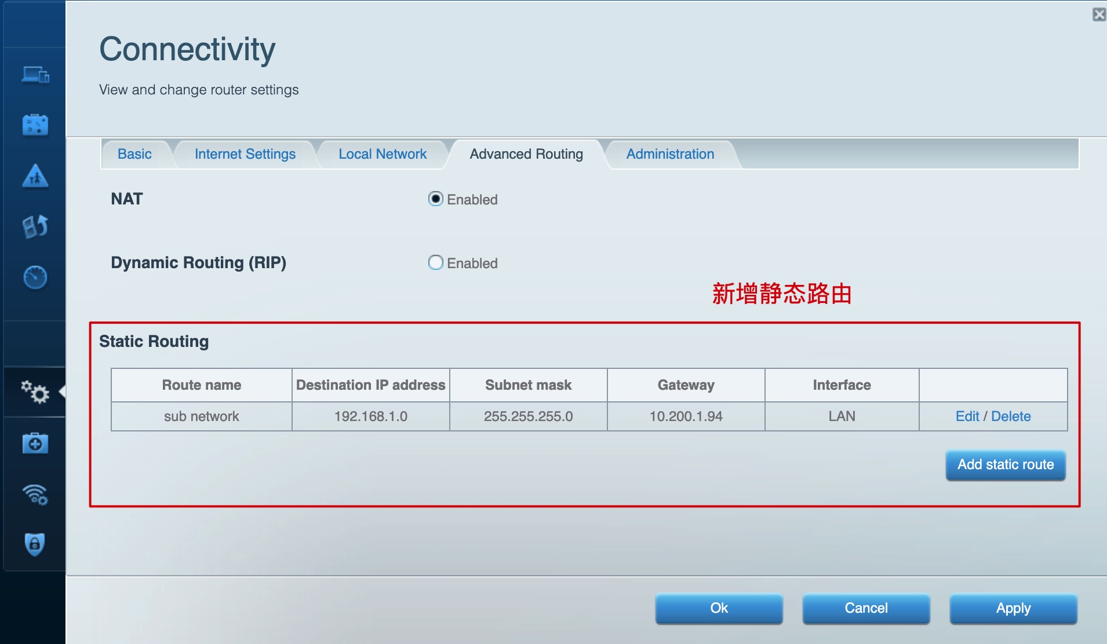Go to the Administration tab
The width and height of the screenshot is (1107, 644).
pos(670,154)
